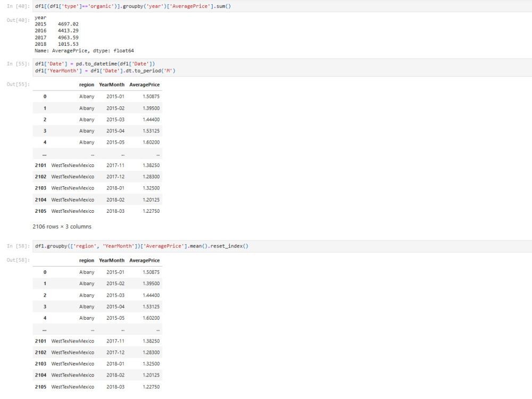Click 1.60200 price in Out[55] table

click(x=151, y=143)
